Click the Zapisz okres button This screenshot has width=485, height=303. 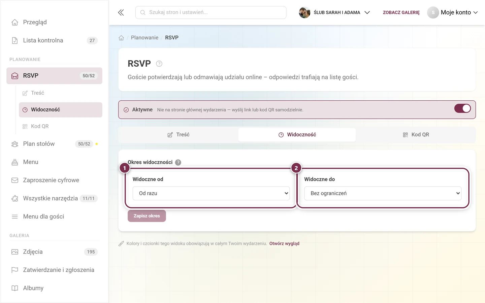[147, 216]
